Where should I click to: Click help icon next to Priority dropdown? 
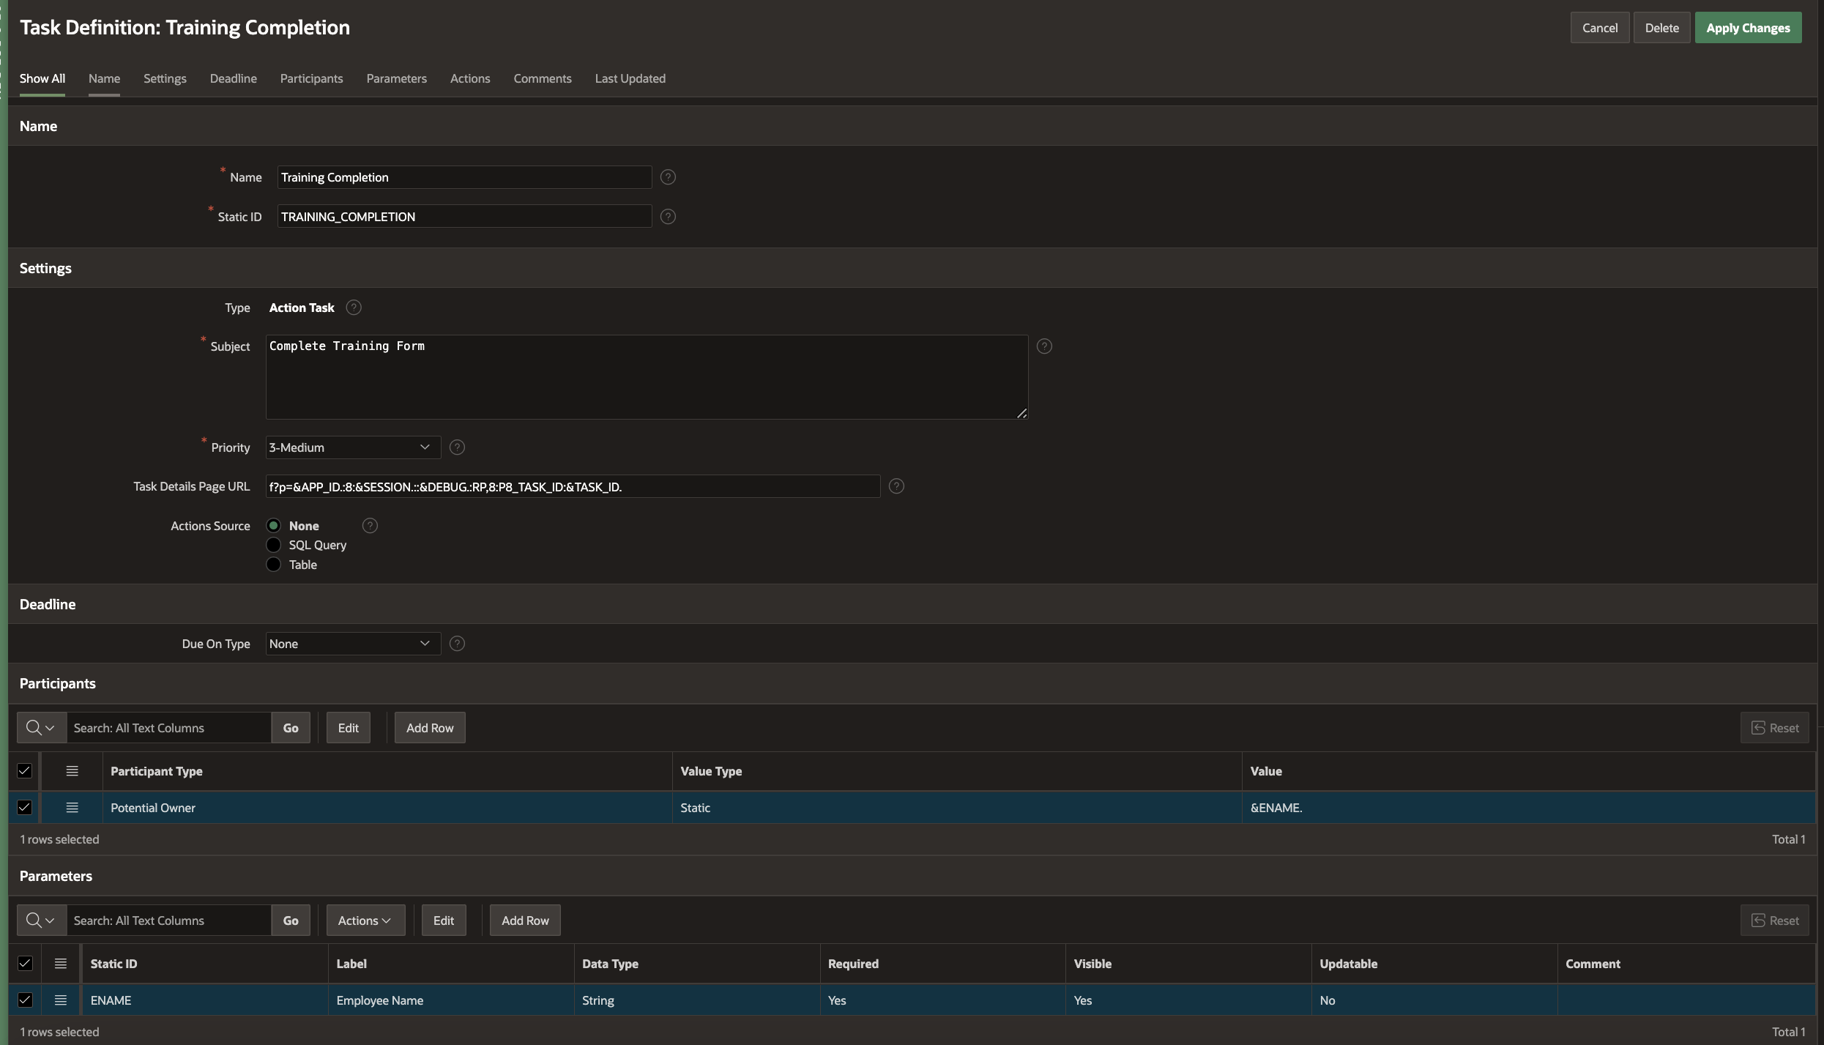(x=457, y=447)
